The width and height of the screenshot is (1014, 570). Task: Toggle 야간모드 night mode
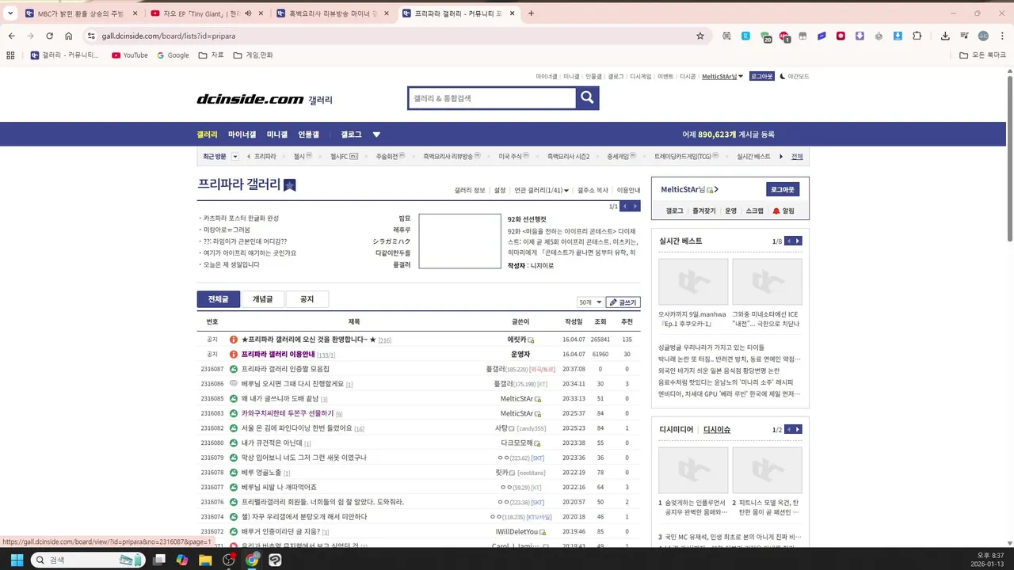[795, 76]
